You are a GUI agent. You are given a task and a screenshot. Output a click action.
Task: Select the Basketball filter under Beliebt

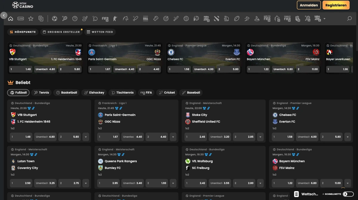[67, 93]
